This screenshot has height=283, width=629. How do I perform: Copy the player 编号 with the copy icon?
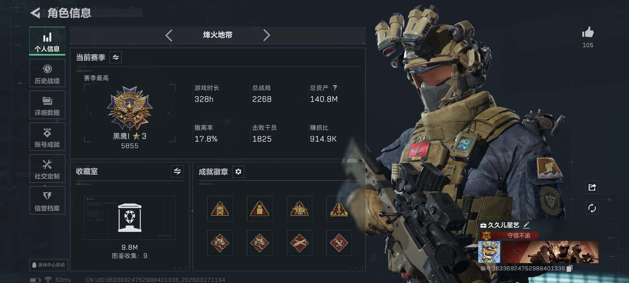click(570, 268)
